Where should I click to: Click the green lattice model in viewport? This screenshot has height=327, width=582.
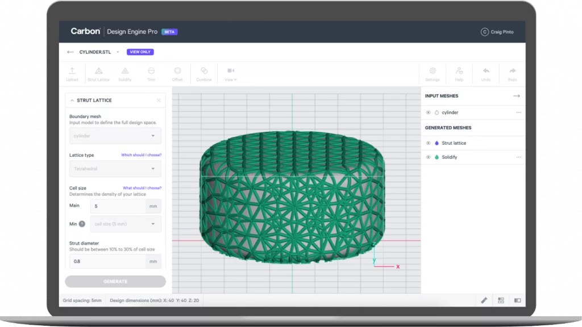coord(292,197)
